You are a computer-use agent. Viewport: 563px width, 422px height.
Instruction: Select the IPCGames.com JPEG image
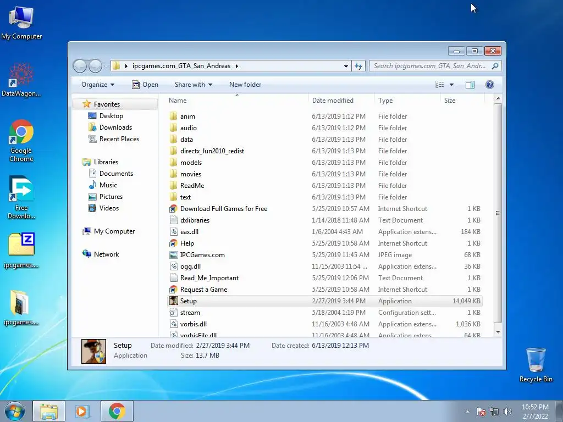(324, 255)
